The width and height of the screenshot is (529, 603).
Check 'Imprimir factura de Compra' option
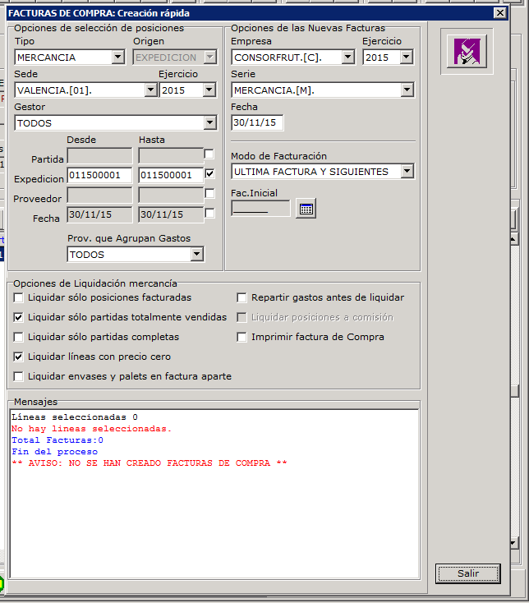pos(242,337)
